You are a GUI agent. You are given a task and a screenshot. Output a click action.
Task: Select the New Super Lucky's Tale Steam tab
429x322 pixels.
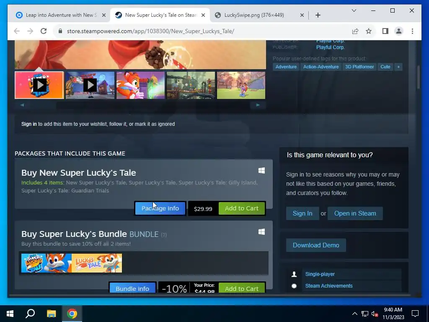[x=160, y=15]
